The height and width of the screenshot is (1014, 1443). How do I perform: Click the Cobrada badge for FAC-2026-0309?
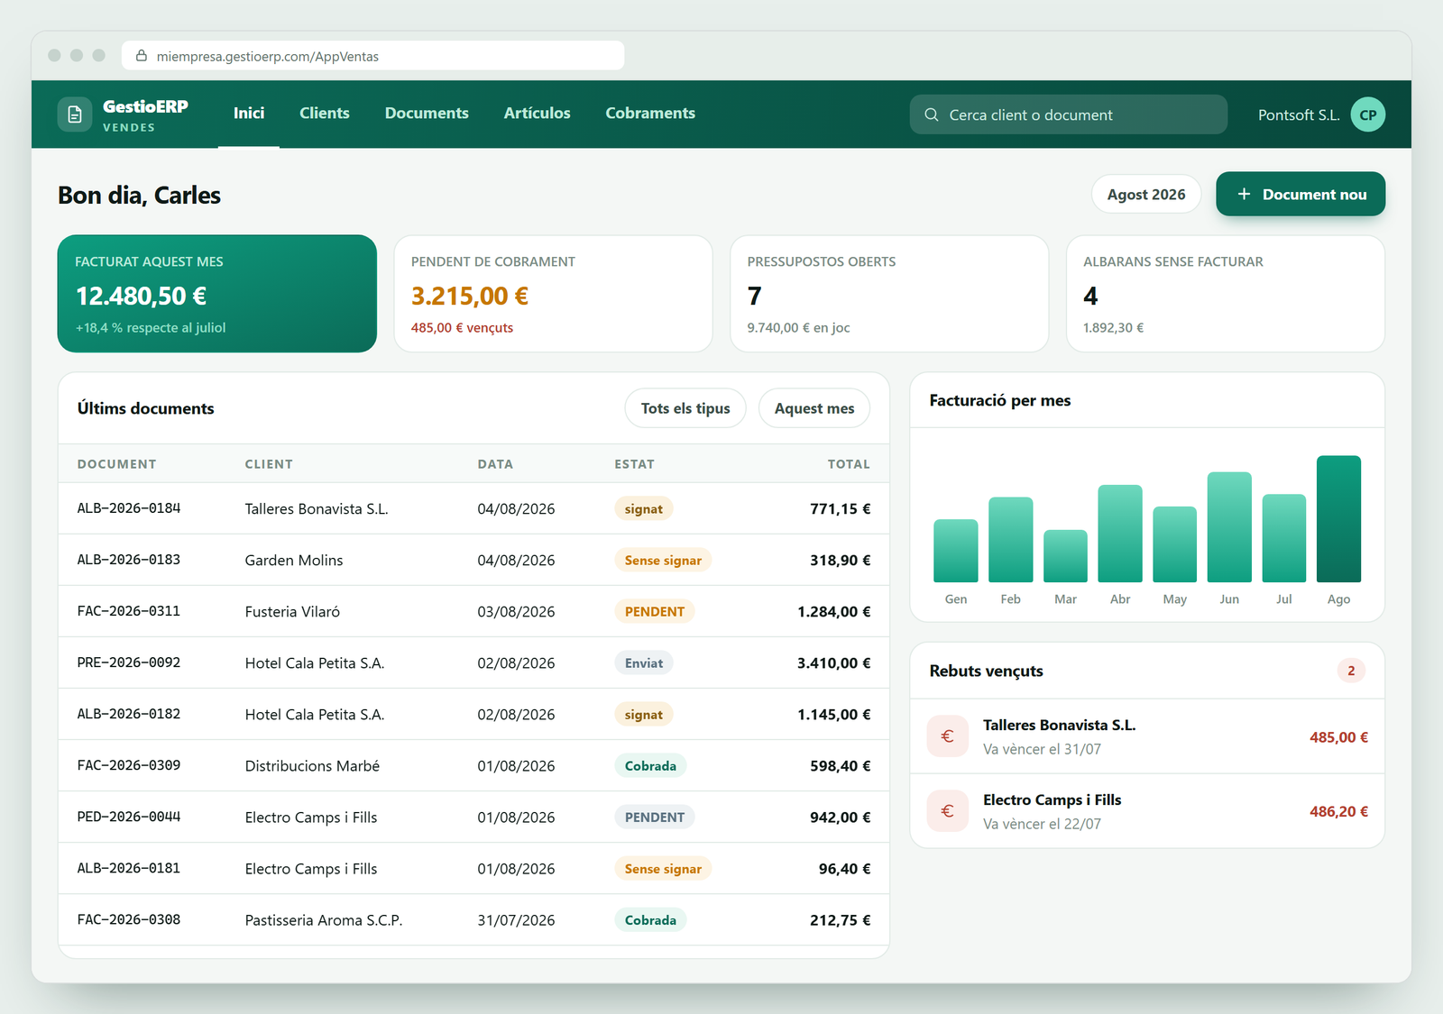(x=650, y=765)
